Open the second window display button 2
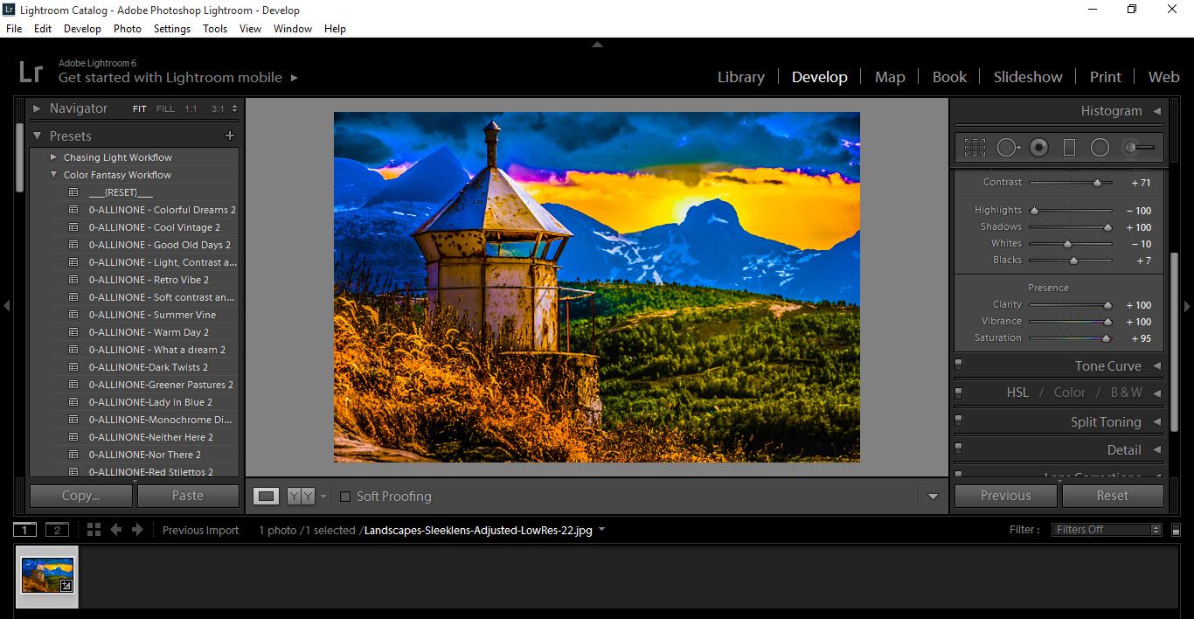The width and height of the screenshot is (1194, 619). (x=57, y=530)
